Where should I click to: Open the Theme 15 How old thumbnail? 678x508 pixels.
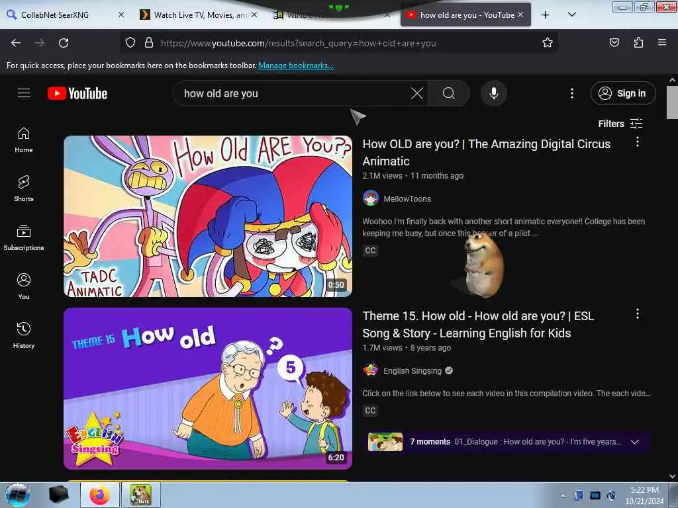208,388
